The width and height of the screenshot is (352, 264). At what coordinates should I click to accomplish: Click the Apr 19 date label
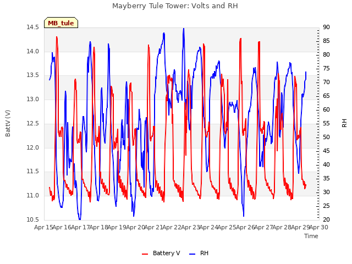(x=117, y=227)
